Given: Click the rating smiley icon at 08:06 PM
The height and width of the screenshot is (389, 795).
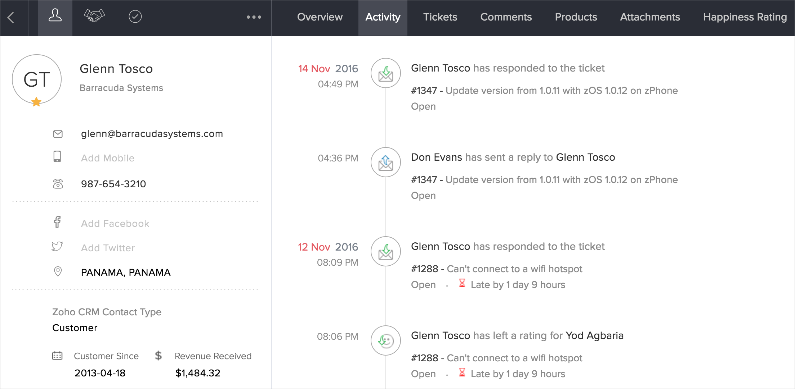Looking at the screenshot, I should (x=385, y=340).
